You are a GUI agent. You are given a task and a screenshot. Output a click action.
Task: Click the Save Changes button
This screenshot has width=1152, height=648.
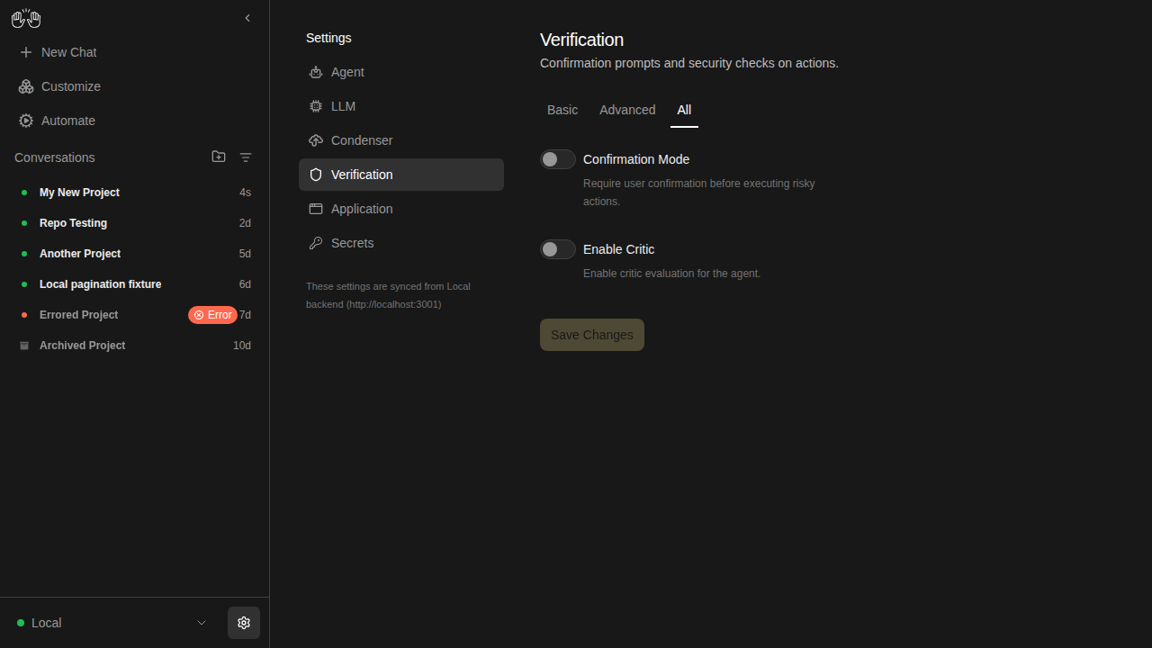click(592, 335)
